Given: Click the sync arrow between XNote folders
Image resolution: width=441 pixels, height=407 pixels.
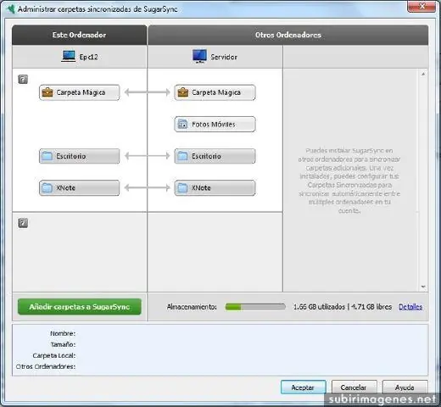Looking at the screenshot, I should [147, 187].
